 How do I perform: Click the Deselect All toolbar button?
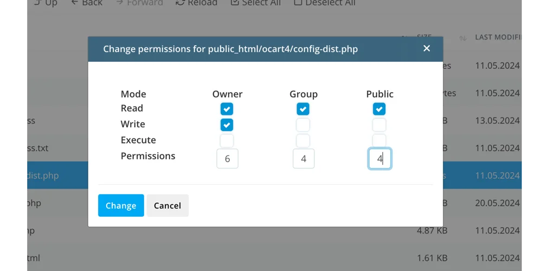325,3
